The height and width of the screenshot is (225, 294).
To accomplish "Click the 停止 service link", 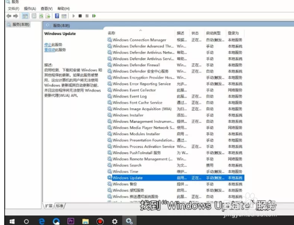I will point(48,45).
